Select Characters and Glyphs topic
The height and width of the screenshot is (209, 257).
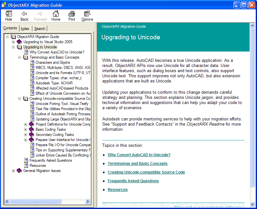tap(52, 62)
